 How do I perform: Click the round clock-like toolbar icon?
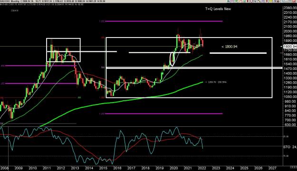click(251, 1)
